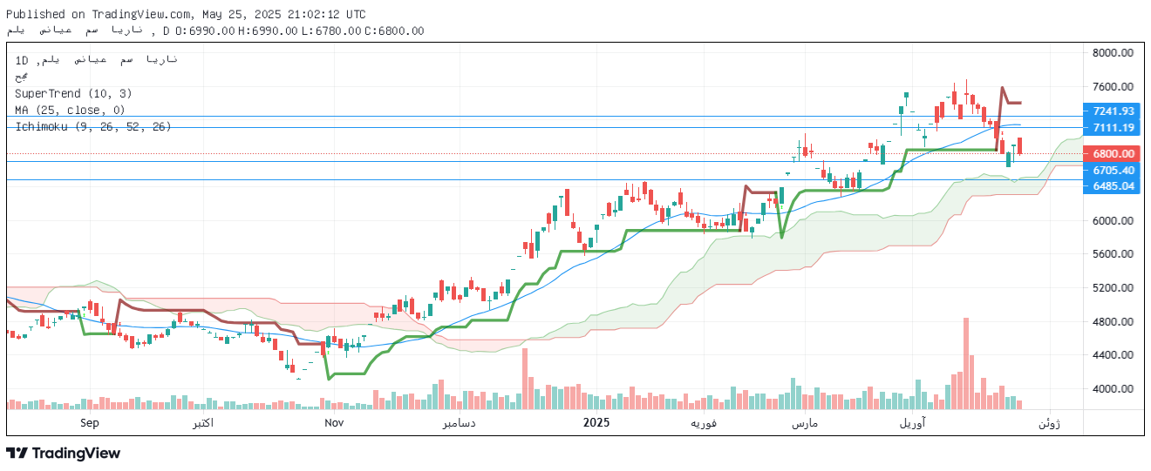Viewport: 1151px width, 471px height.
Task: Click the 4400.00 price axis value
Action: (1113, 355)
